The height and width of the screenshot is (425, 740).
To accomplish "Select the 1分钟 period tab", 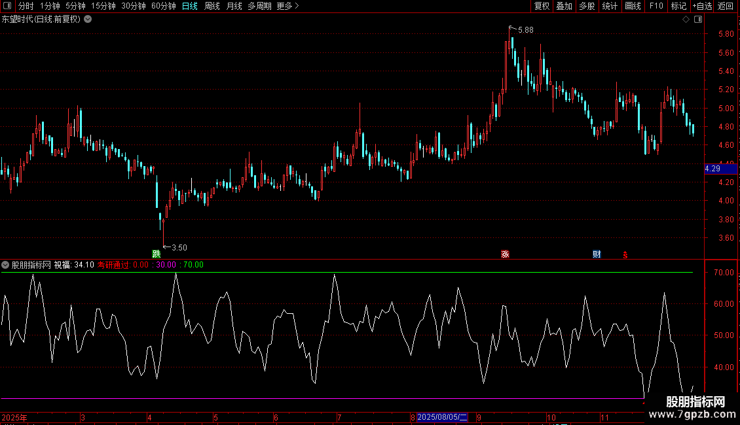I will (x=50, y=6).
